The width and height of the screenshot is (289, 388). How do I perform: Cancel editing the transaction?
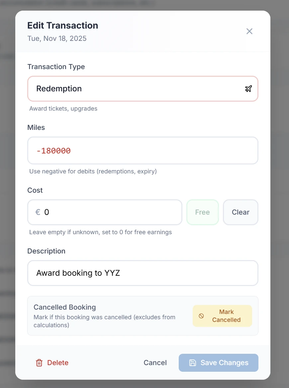point(155,363)
